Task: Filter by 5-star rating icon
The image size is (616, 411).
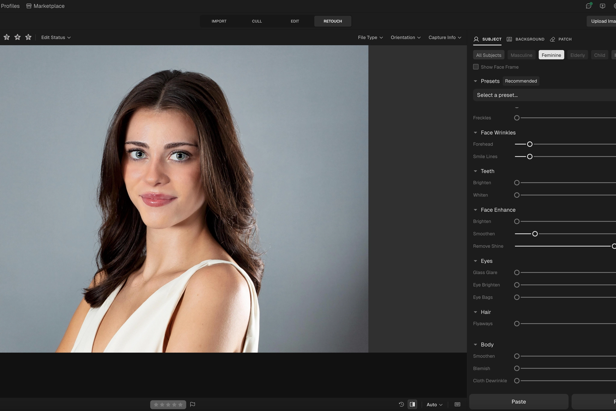Action: click(28, 37)
